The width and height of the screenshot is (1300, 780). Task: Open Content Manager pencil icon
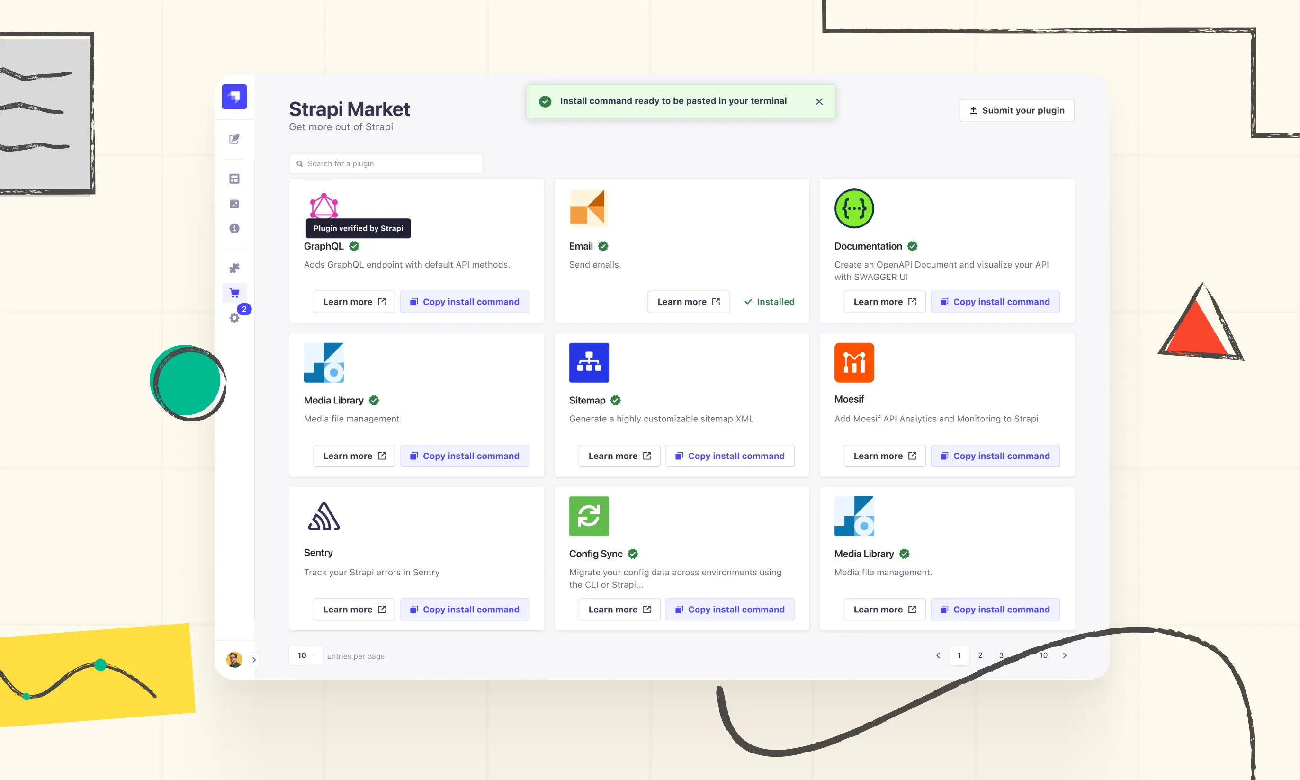point(234,139)
